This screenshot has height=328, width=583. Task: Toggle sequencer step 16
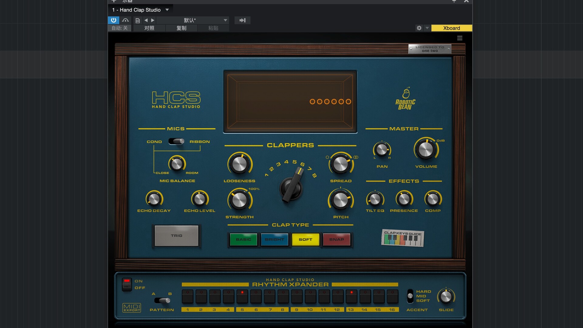[x=393, y=296]
